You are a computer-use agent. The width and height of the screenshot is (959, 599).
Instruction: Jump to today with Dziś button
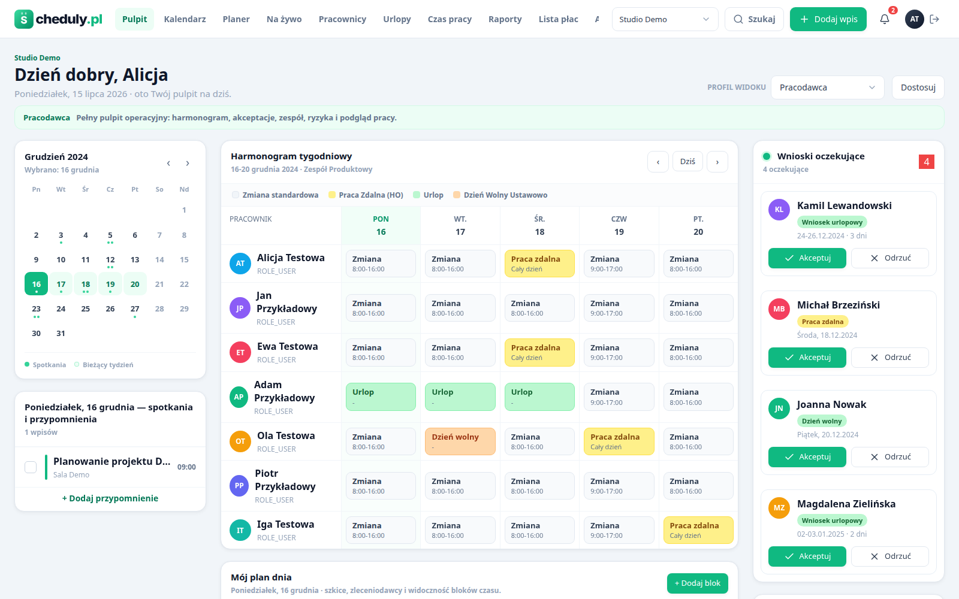pos(687,162)
